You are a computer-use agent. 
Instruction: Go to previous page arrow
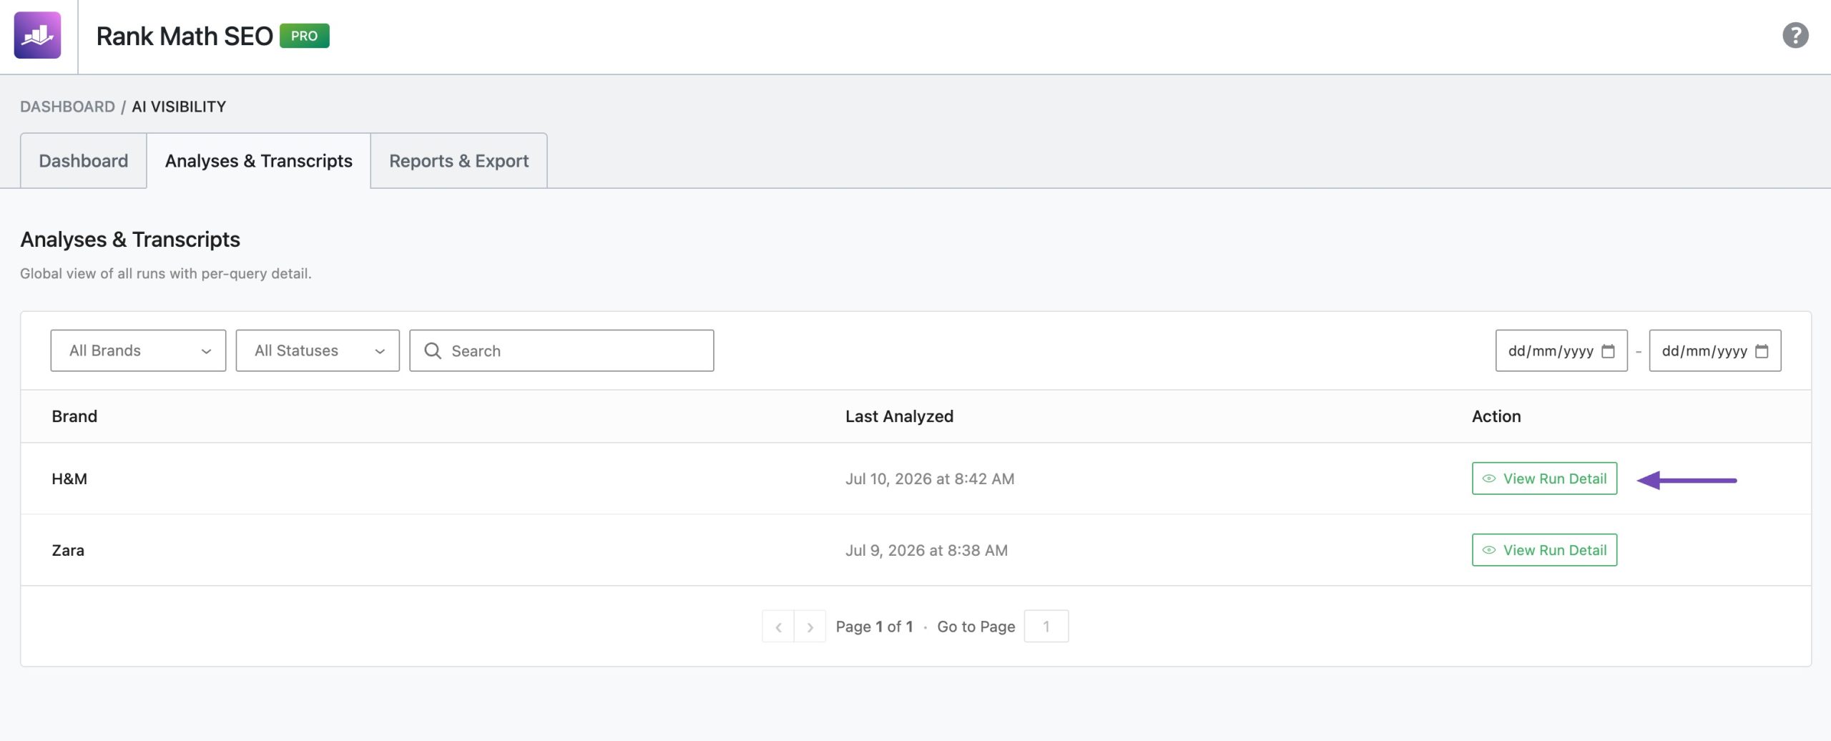point(778,627)
